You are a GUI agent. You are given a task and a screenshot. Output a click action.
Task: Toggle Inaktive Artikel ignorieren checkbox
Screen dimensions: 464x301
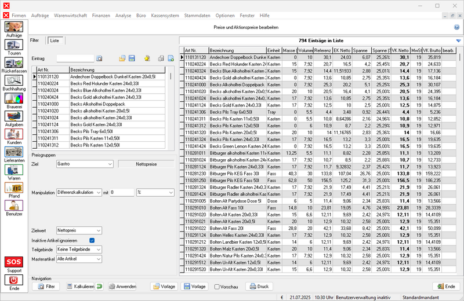coord(92,240)
